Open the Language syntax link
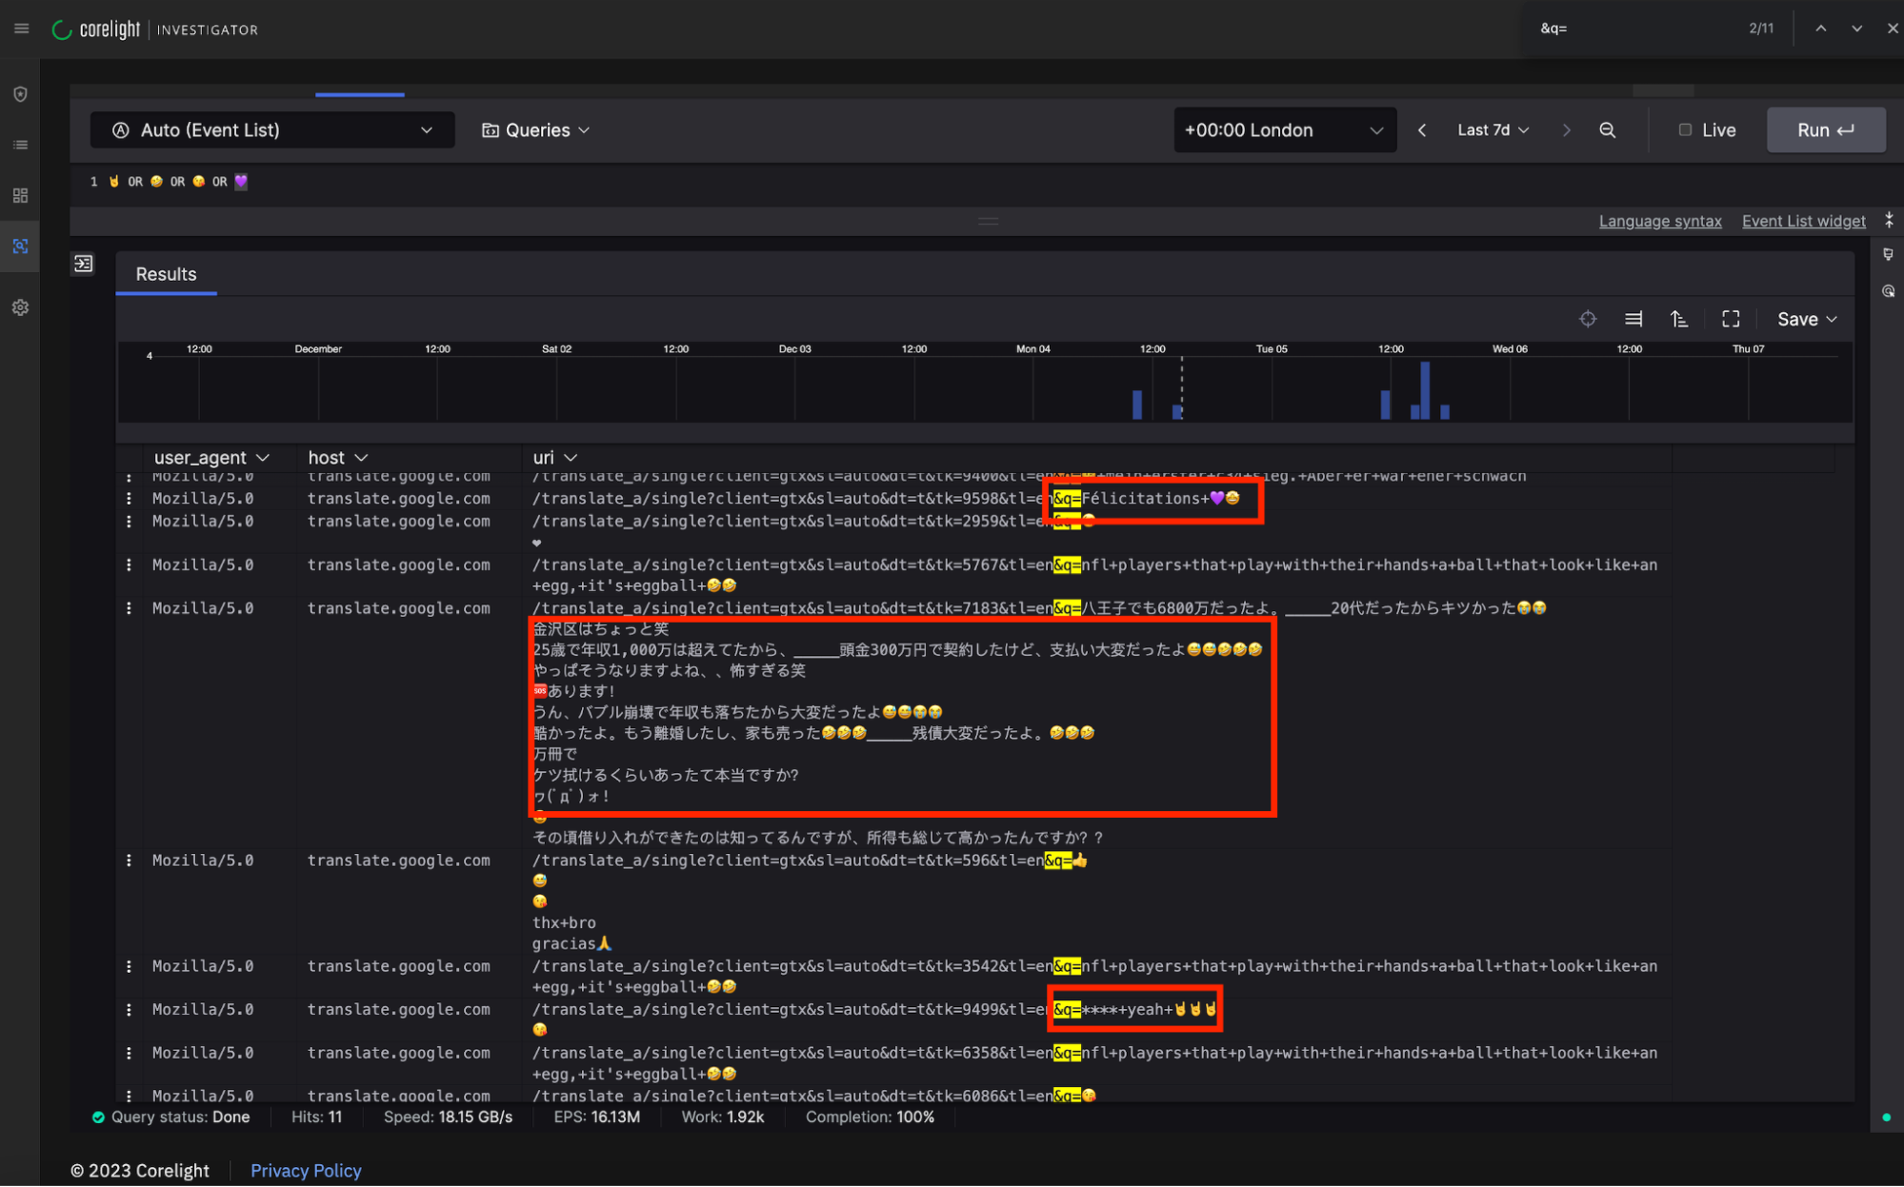Screen dimensions: 1904x1187 coord(1659,221)
